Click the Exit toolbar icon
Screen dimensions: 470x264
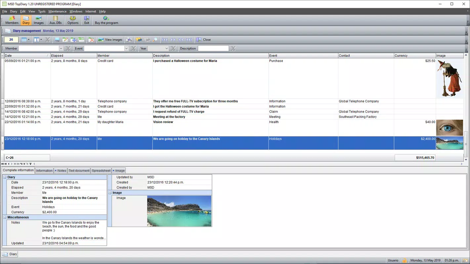(87, 20)
